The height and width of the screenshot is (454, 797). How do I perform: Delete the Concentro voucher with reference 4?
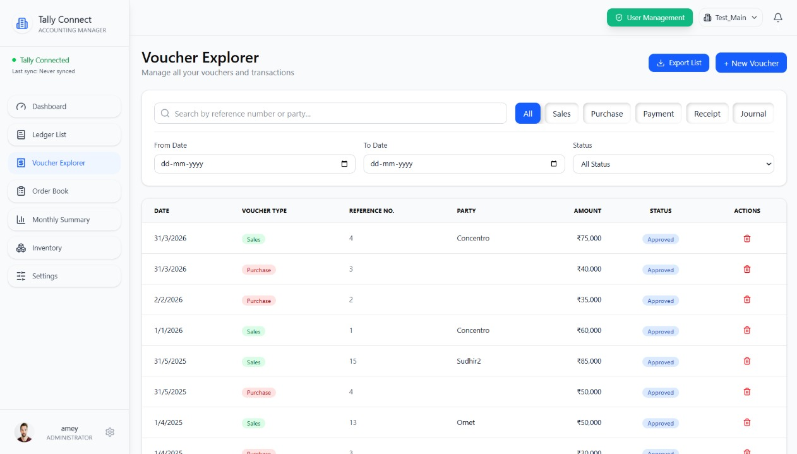747,238
